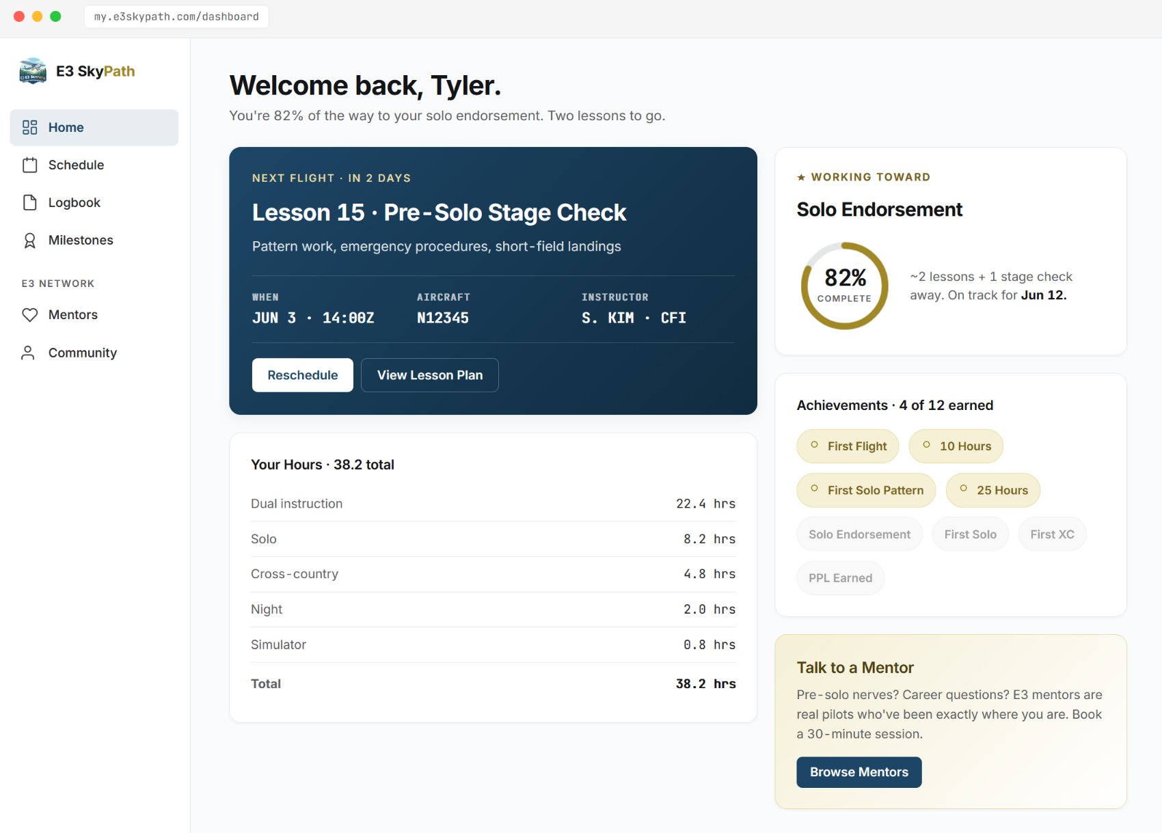Click the Solo 8.2 hrs row
This screenshot has height=833, width=1162.
pos(493,539)
